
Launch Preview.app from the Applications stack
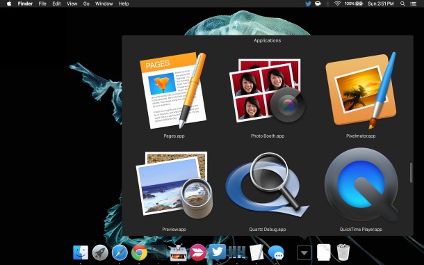pos(174,184)
